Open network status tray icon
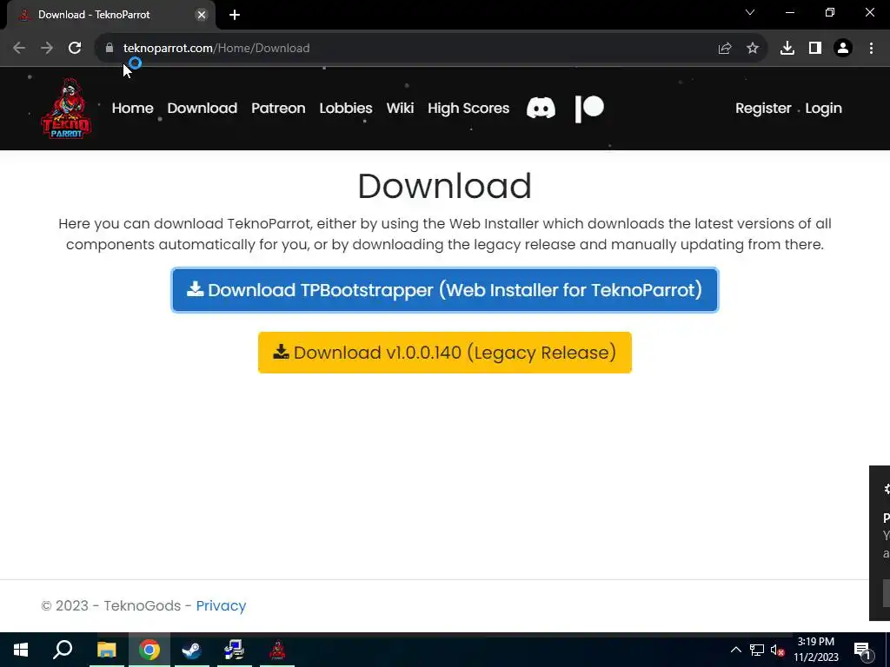The height and width of the screenshot is (667, 890). (757, 650)
